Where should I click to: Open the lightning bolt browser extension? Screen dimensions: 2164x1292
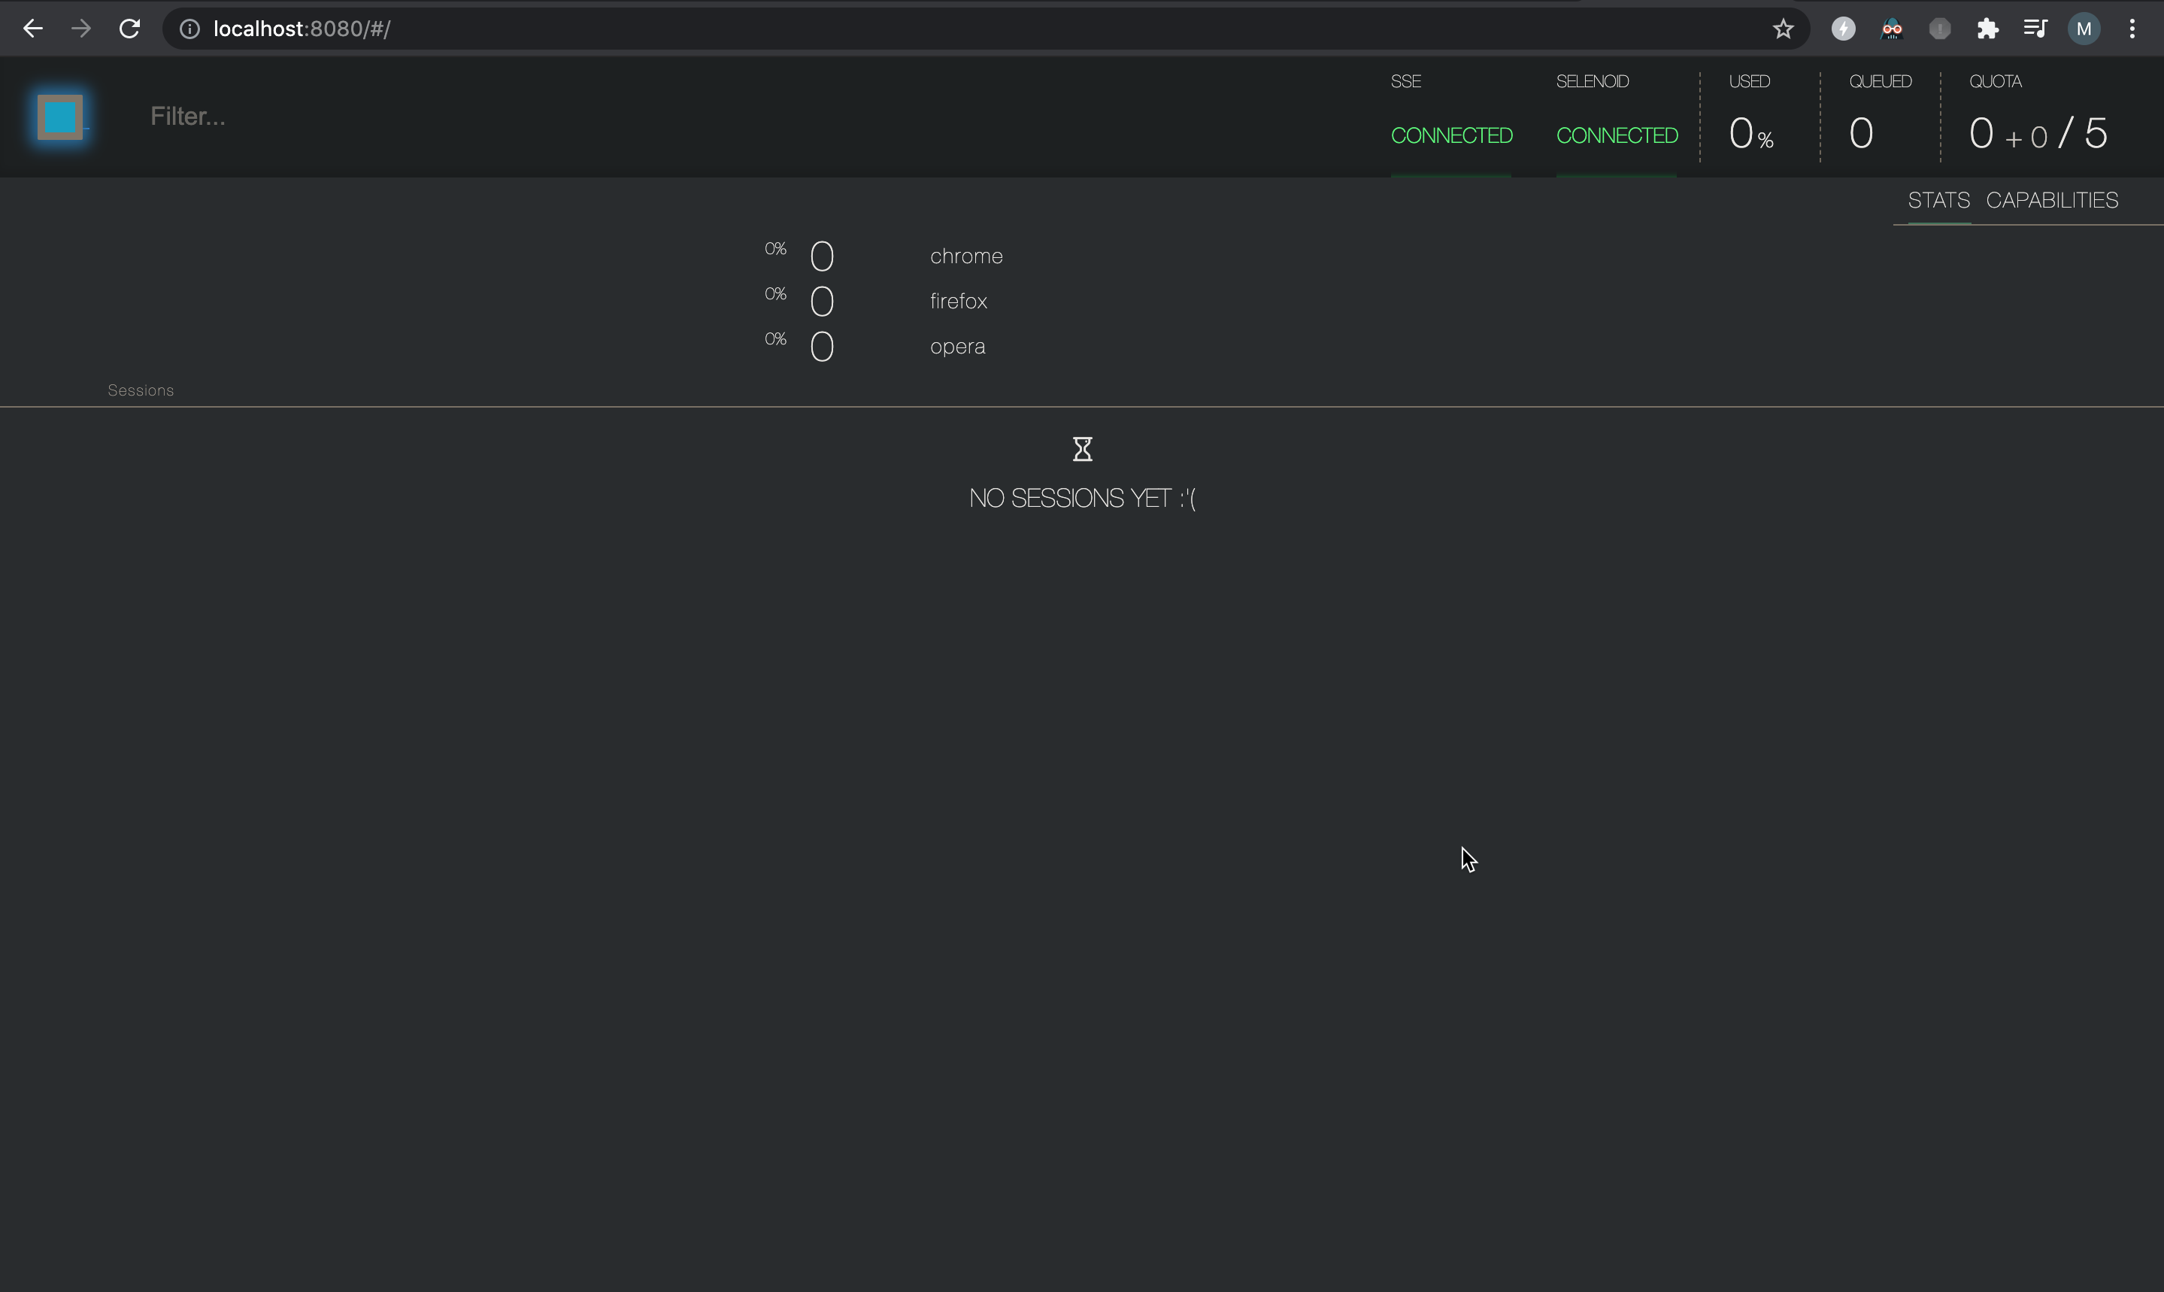(1843, 29)
